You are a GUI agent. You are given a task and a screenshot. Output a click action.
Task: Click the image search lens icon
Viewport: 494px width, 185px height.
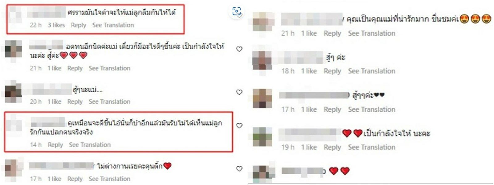point(237,12)
